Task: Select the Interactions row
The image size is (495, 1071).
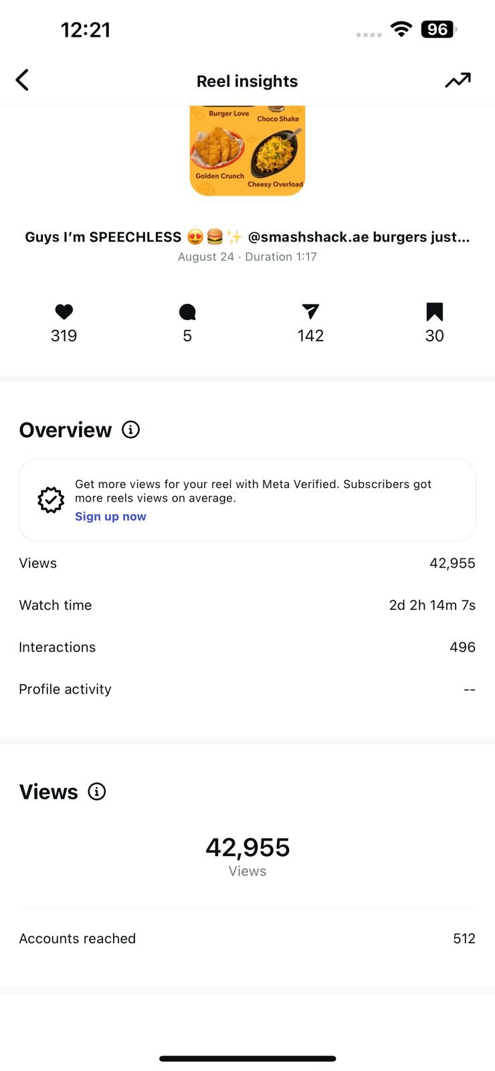Action: click(x=248, y=647)
